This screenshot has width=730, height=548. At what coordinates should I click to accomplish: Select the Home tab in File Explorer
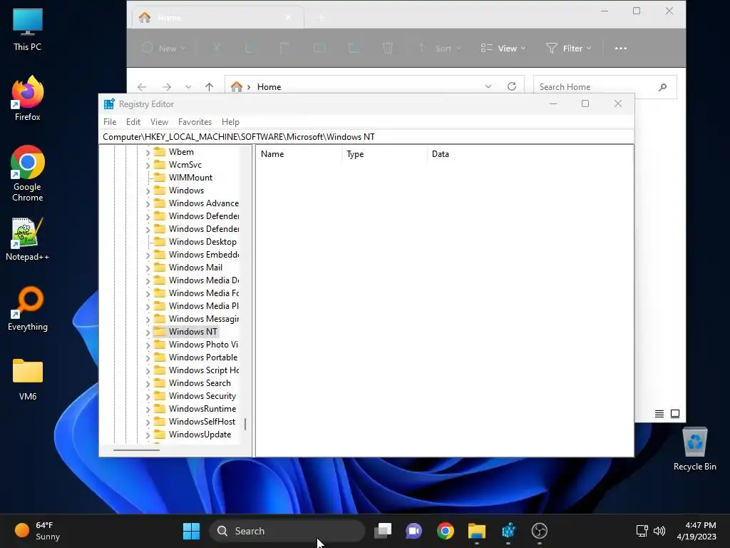(218, 18)
